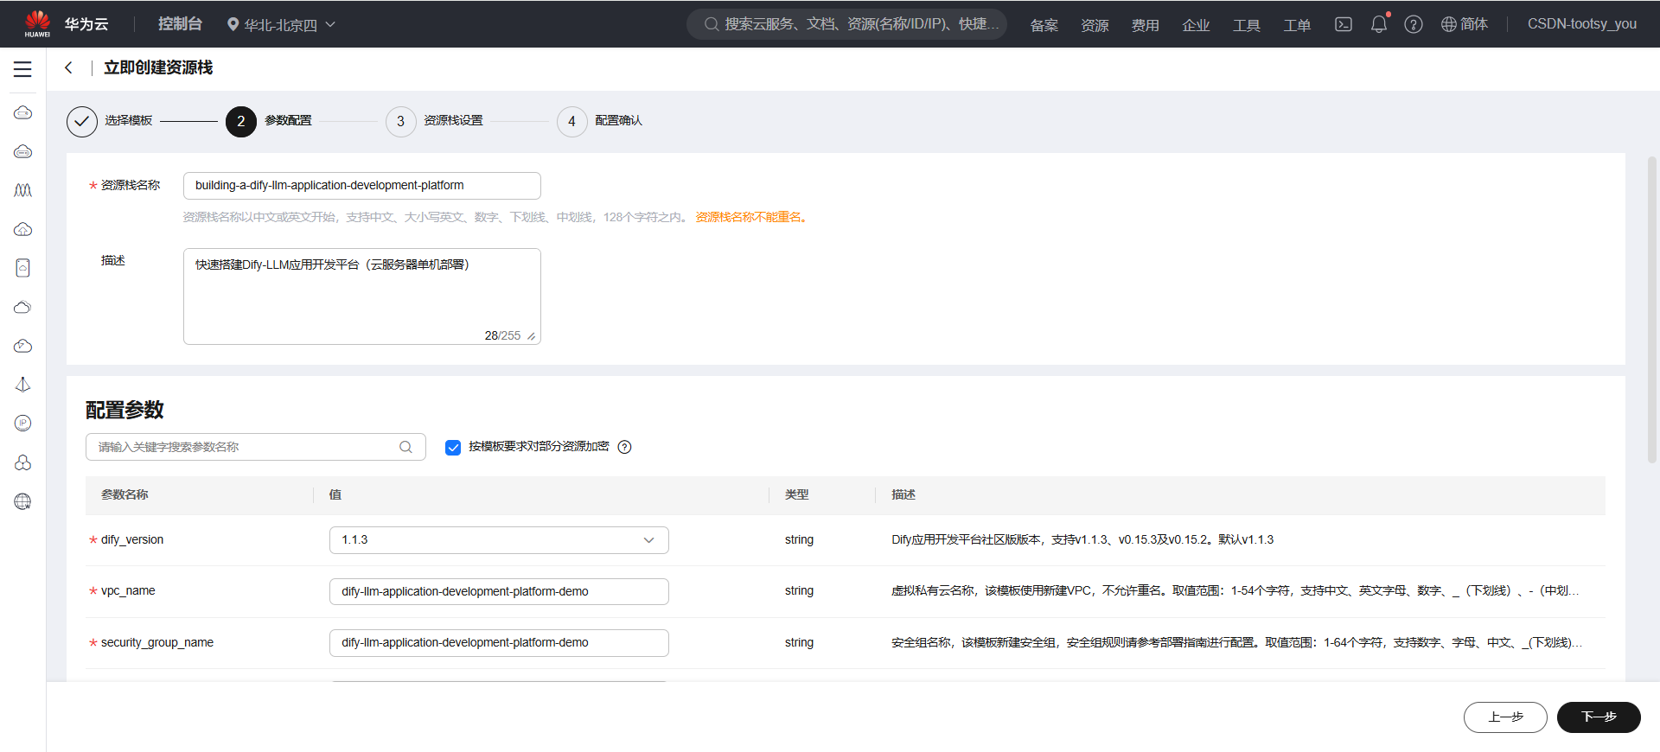Screen dimensions: 1660x752
Task: Click the cloud upload icon in the left sidebar
Action: [23, 229]
